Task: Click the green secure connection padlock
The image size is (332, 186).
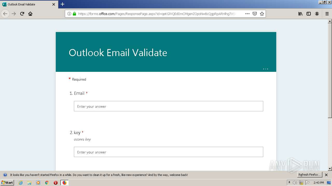Action: coord(74,14)
